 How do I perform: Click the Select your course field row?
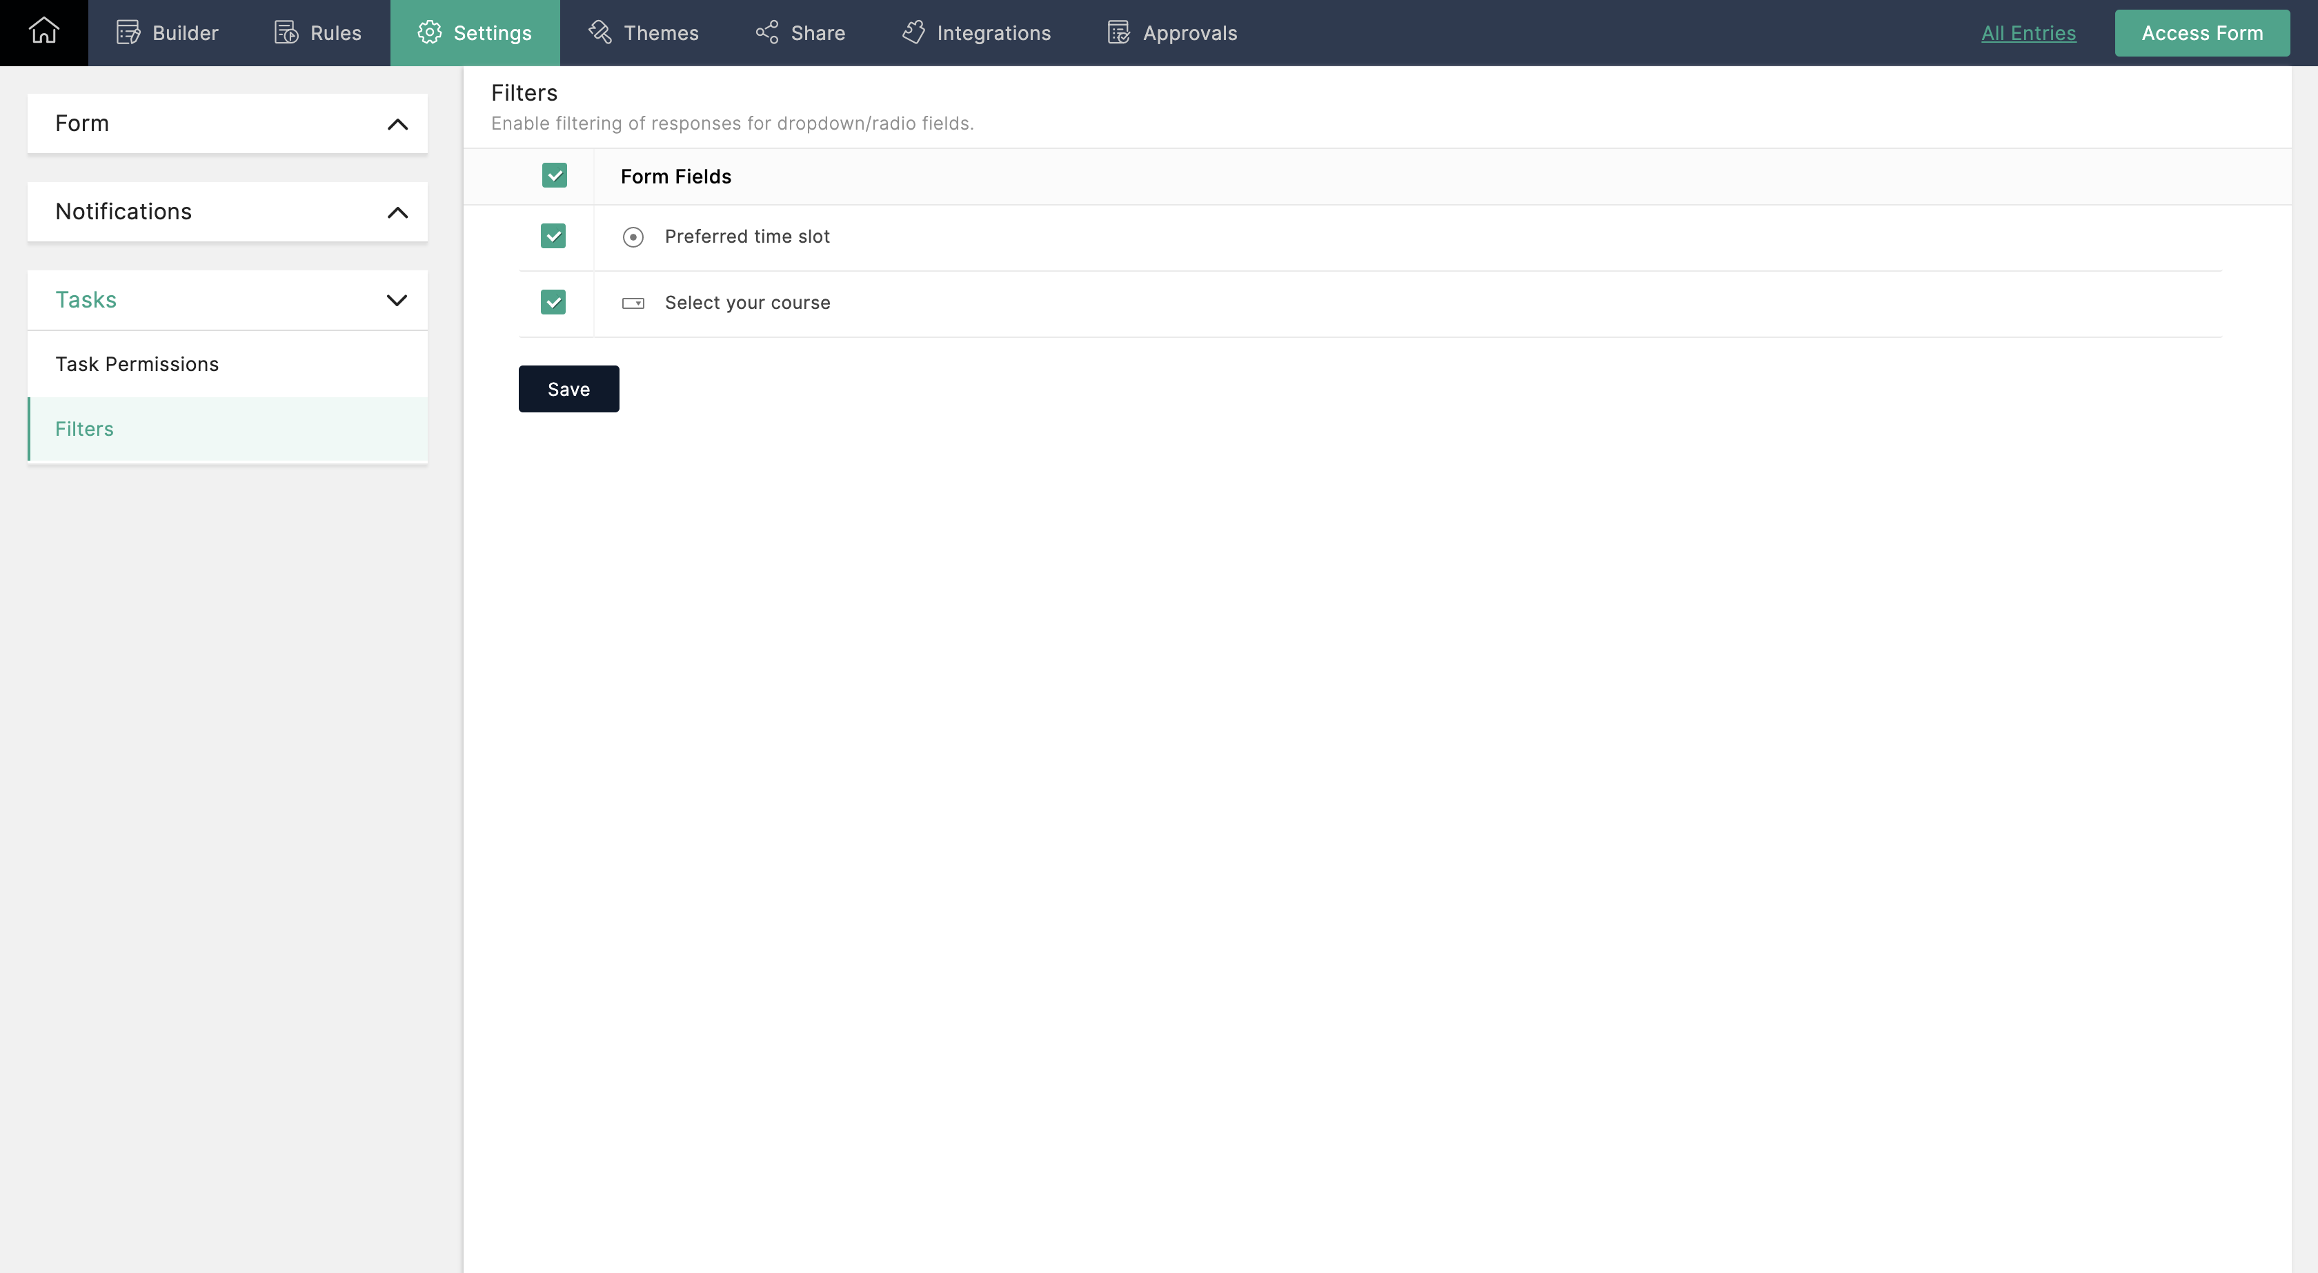point(747,302)
